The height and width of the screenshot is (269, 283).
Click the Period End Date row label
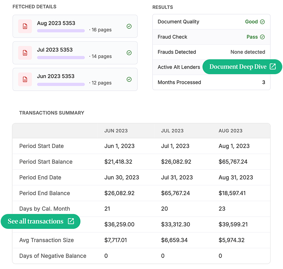(x=40, y=178)
